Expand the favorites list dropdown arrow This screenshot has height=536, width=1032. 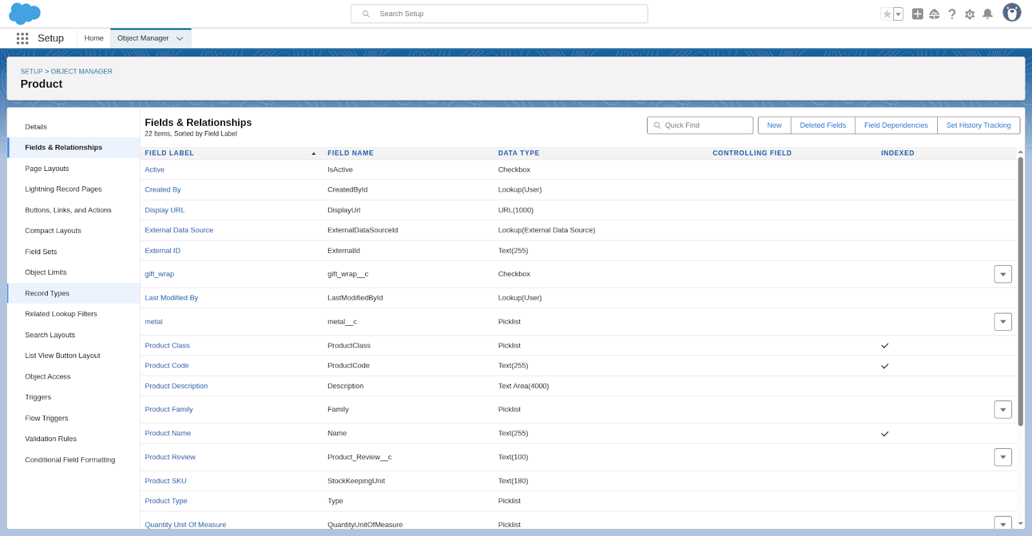coord(898,14)
